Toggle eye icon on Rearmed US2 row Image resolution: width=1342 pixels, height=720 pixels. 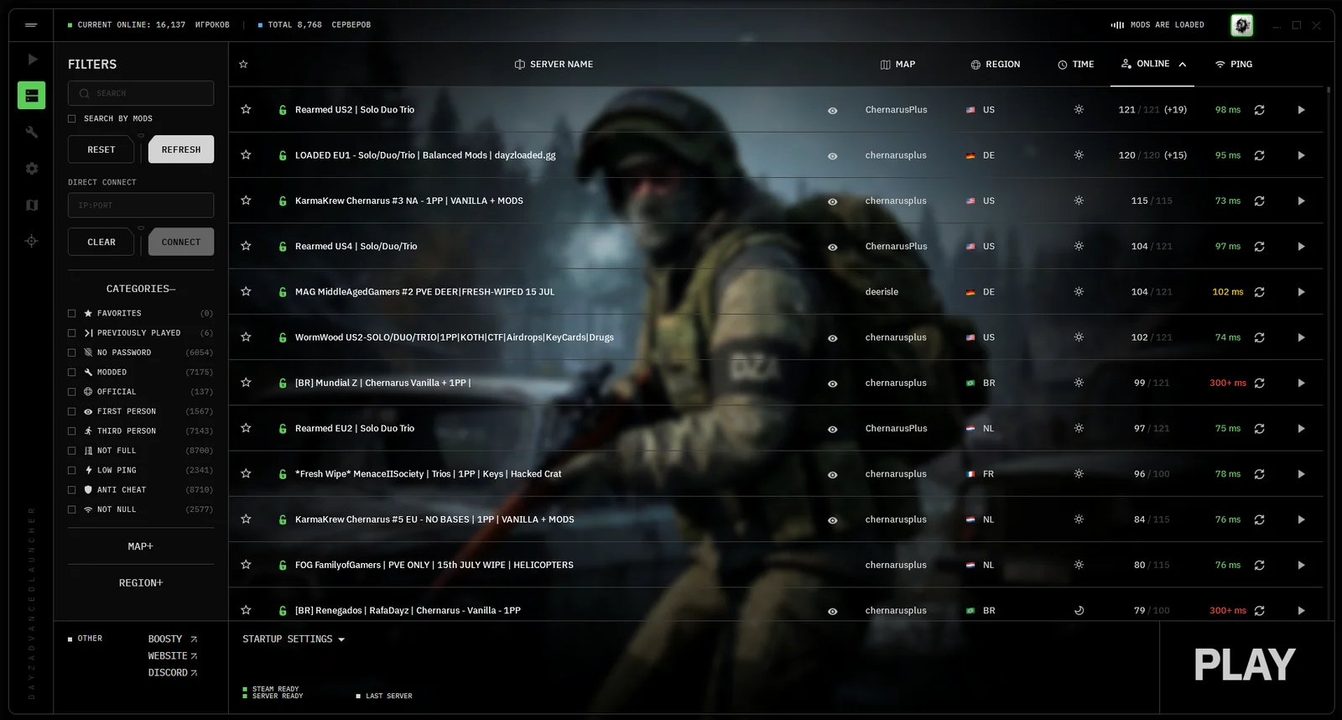click(832, 110)
